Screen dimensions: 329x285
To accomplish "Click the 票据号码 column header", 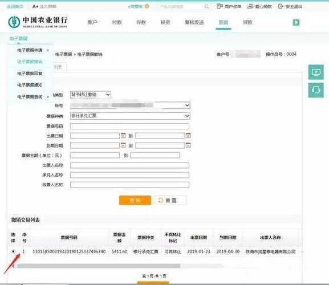I will [69, 237].
